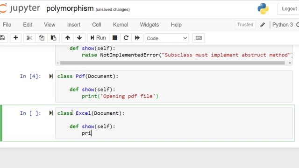Image resolution: width=299 pixels, height=168 pixels.
Task: Interrupt the kernel with stop icon
Action: [x=115, y=38]
